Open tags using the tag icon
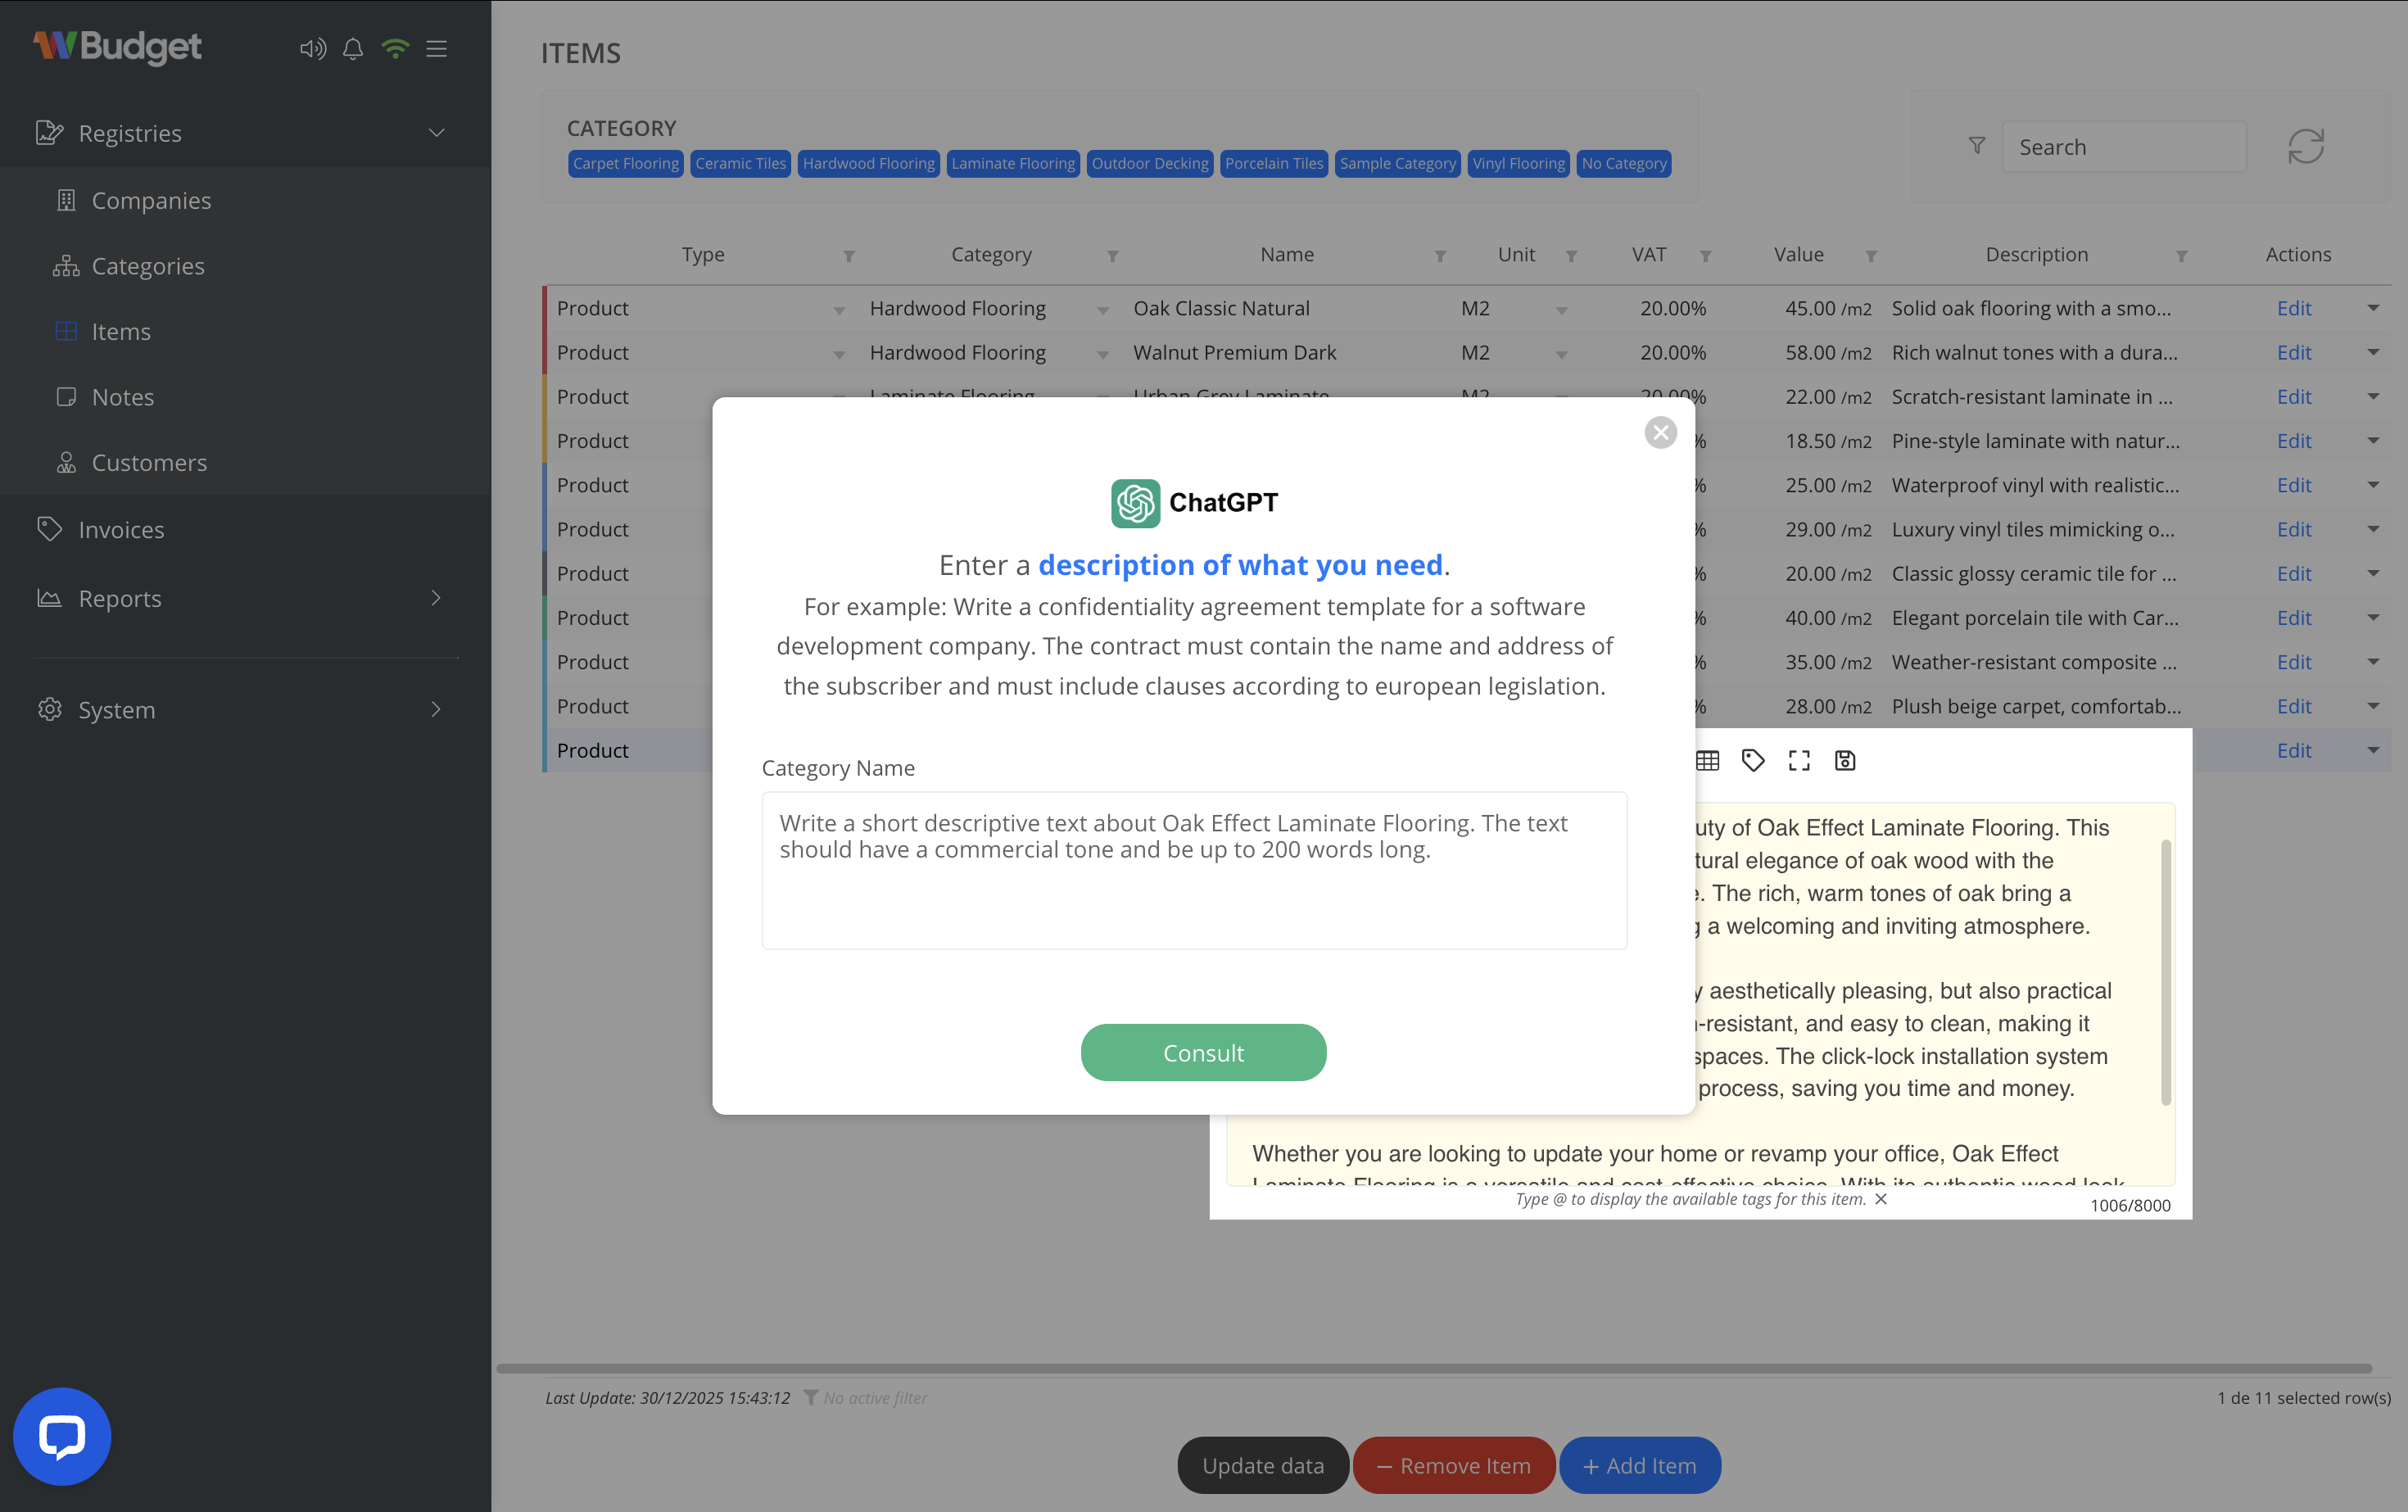The width and height of the screenshot is (2408, 1512). pos(1753,760)
